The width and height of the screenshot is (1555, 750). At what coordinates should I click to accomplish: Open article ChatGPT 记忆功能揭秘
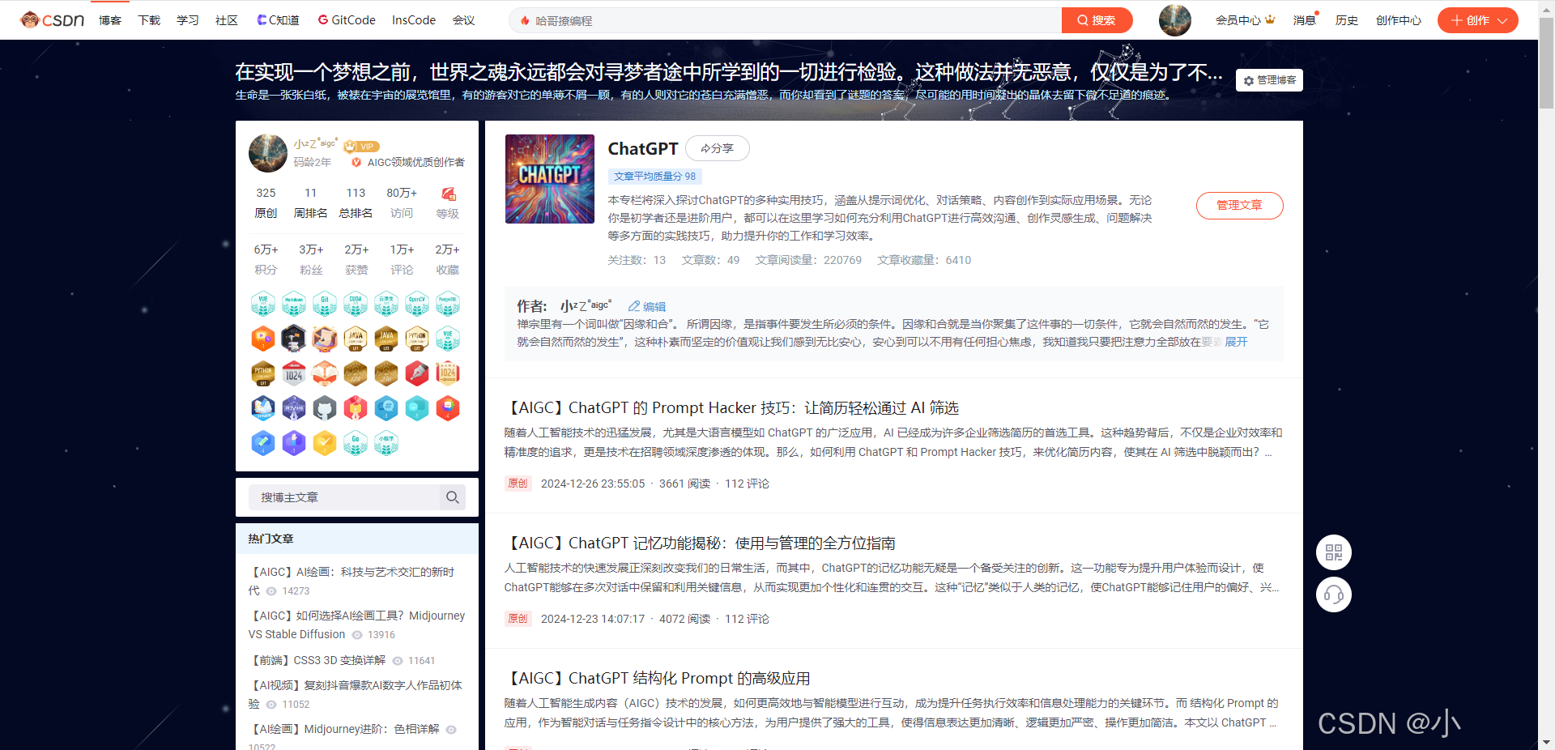701,543
